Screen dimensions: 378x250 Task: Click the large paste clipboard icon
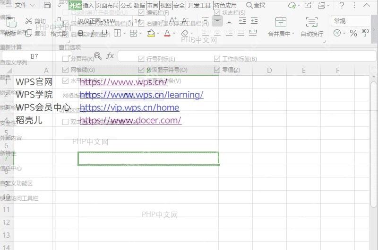11,22
